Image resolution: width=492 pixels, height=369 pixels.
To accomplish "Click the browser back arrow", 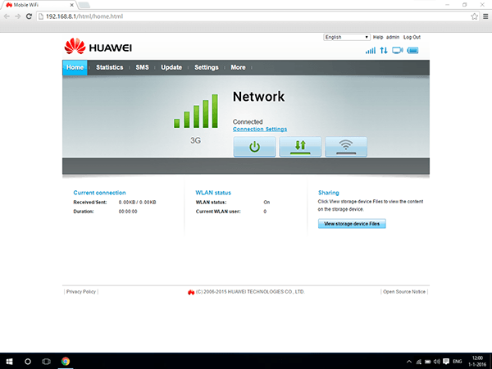I will [7, 16].
